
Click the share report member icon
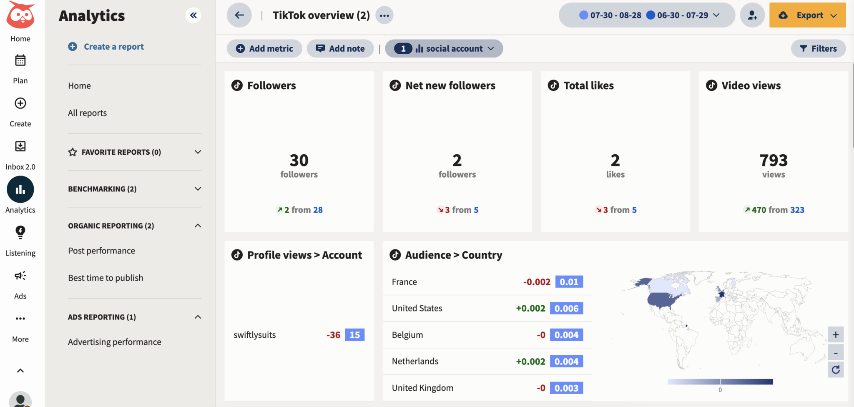point(752,15)
